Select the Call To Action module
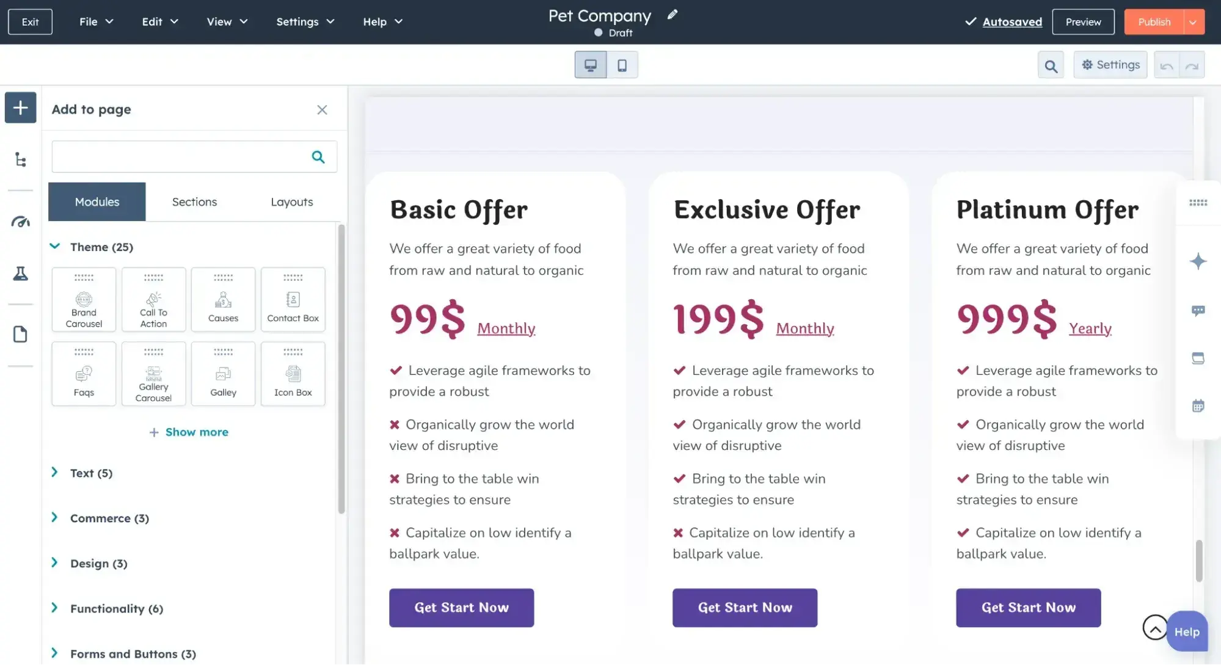 coord(153,300)
